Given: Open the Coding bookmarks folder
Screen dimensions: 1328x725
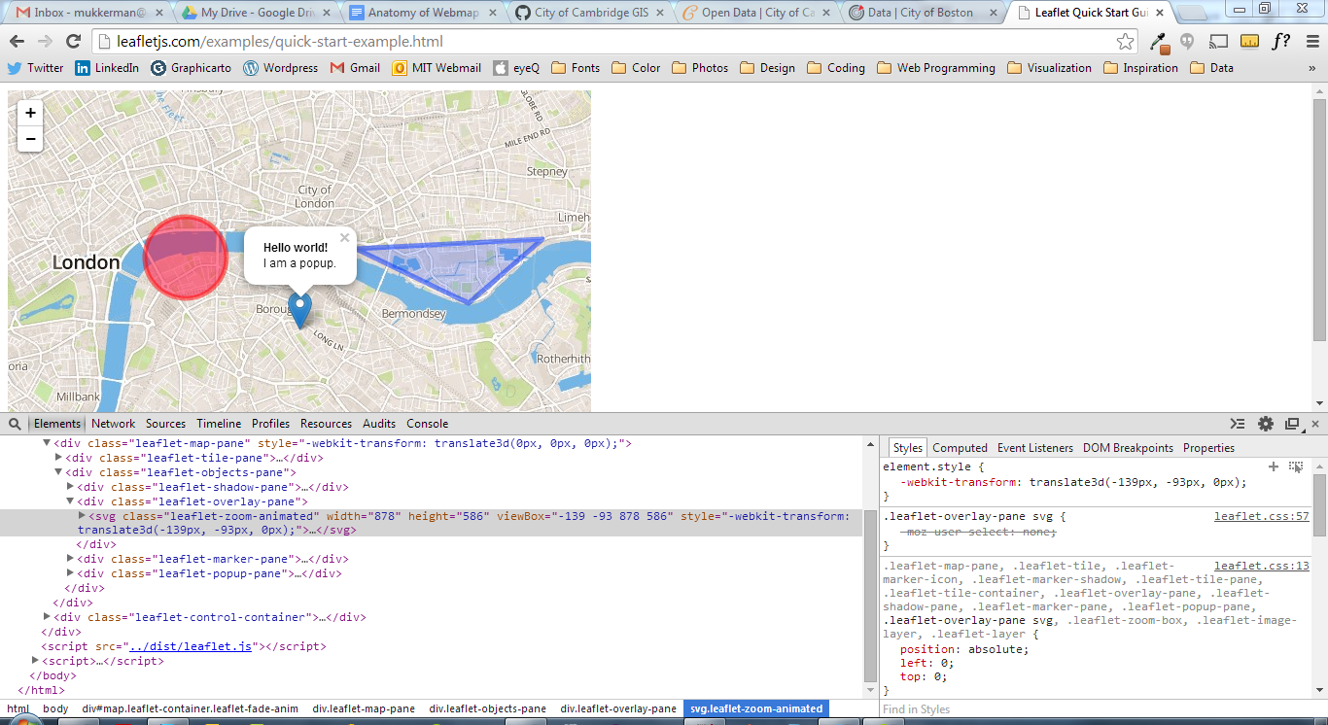Looking at the screenshot, I should 836,68.
